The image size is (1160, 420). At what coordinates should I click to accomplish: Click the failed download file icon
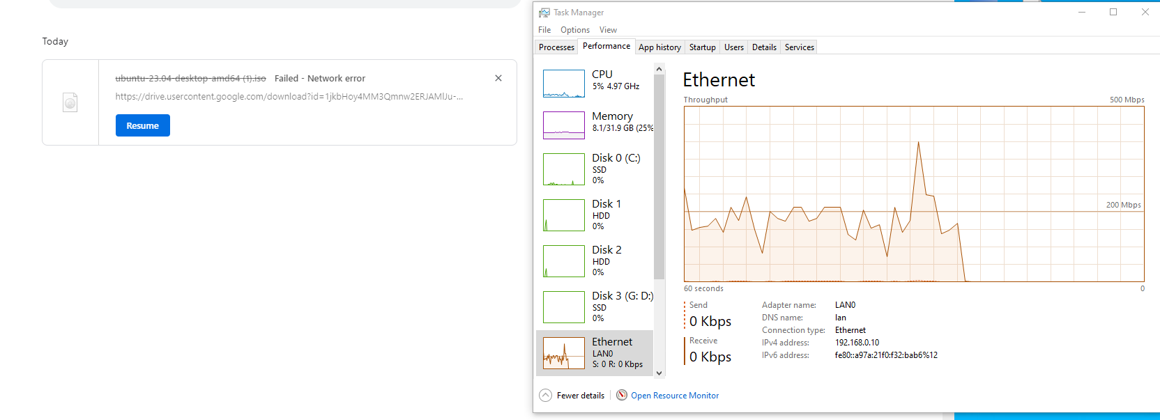pos(70,102)
